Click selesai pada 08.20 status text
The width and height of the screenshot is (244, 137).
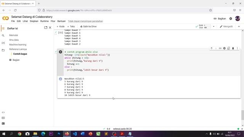(122, 129)
